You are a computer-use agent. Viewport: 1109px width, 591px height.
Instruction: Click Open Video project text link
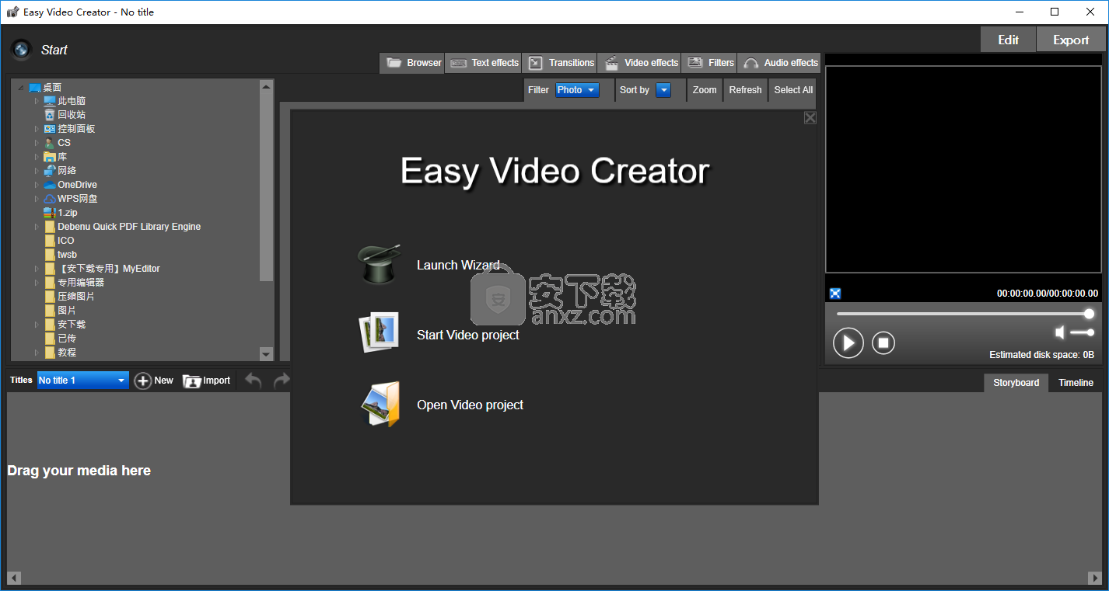(x=471, y=405)
